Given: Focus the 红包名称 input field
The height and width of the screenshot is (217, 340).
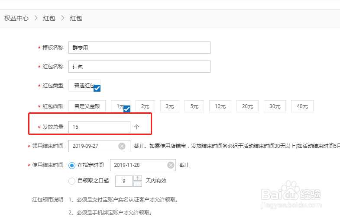Looking at the screenshot, I should 139,67.
